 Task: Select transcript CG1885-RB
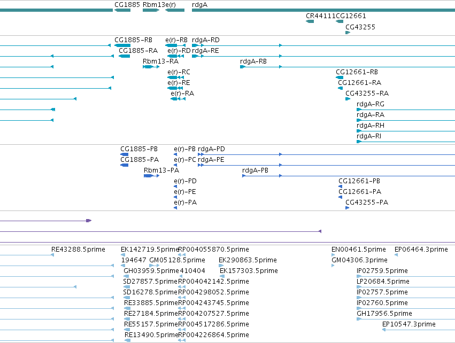coord(133,40)
